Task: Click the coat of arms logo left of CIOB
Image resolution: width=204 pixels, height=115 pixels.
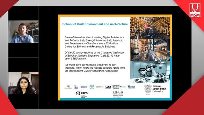Action: pos(68,87)
